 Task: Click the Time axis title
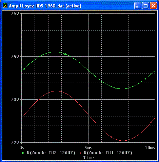pyautogui.click(x=88, y=158)
